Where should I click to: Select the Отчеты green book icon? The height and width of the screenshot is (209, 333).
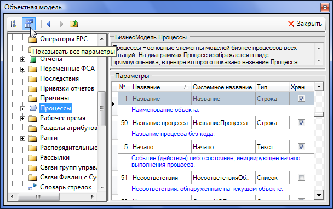point(33,59)
